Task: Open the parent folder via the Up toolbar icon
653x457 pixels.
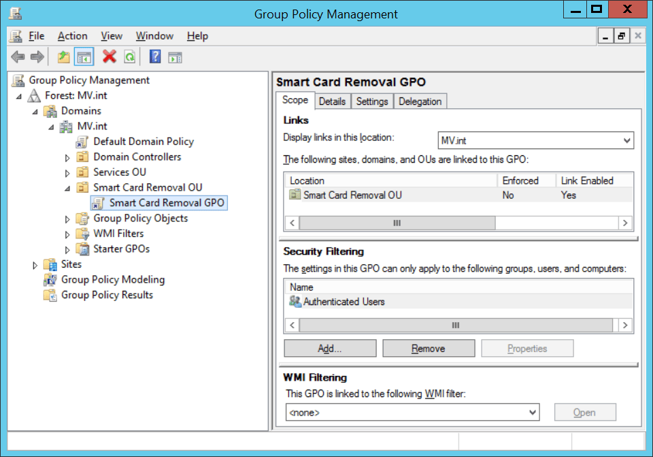Action: pyautogui.click(x=63, y=57)
